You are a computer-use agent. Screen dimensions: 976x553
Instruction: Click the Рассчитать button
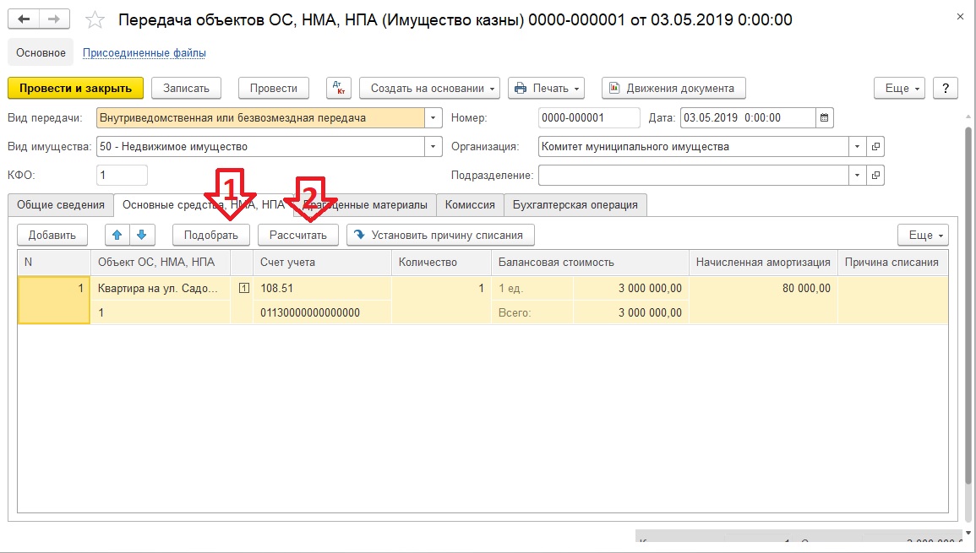pos(298,235)
